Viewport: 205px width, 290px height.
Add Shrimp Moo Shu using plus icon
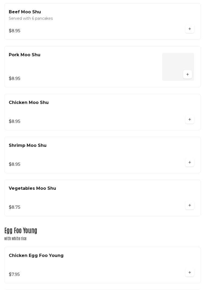[190, 162]
